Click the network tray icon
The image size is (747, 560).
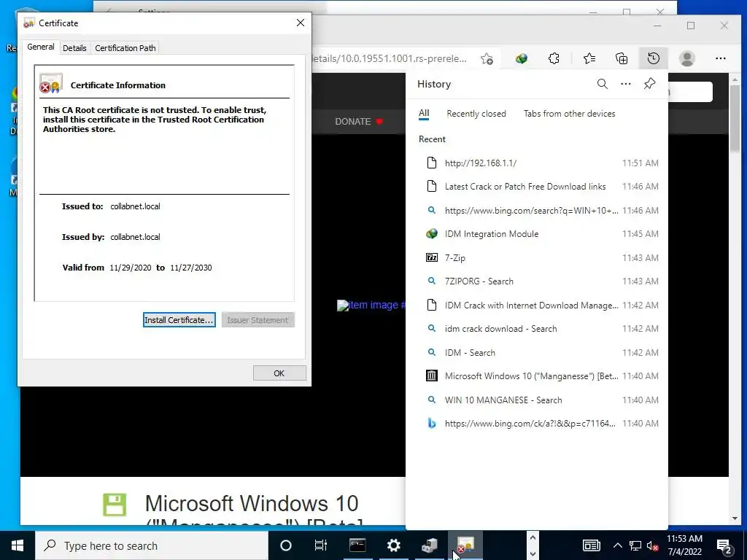[635, 545]
